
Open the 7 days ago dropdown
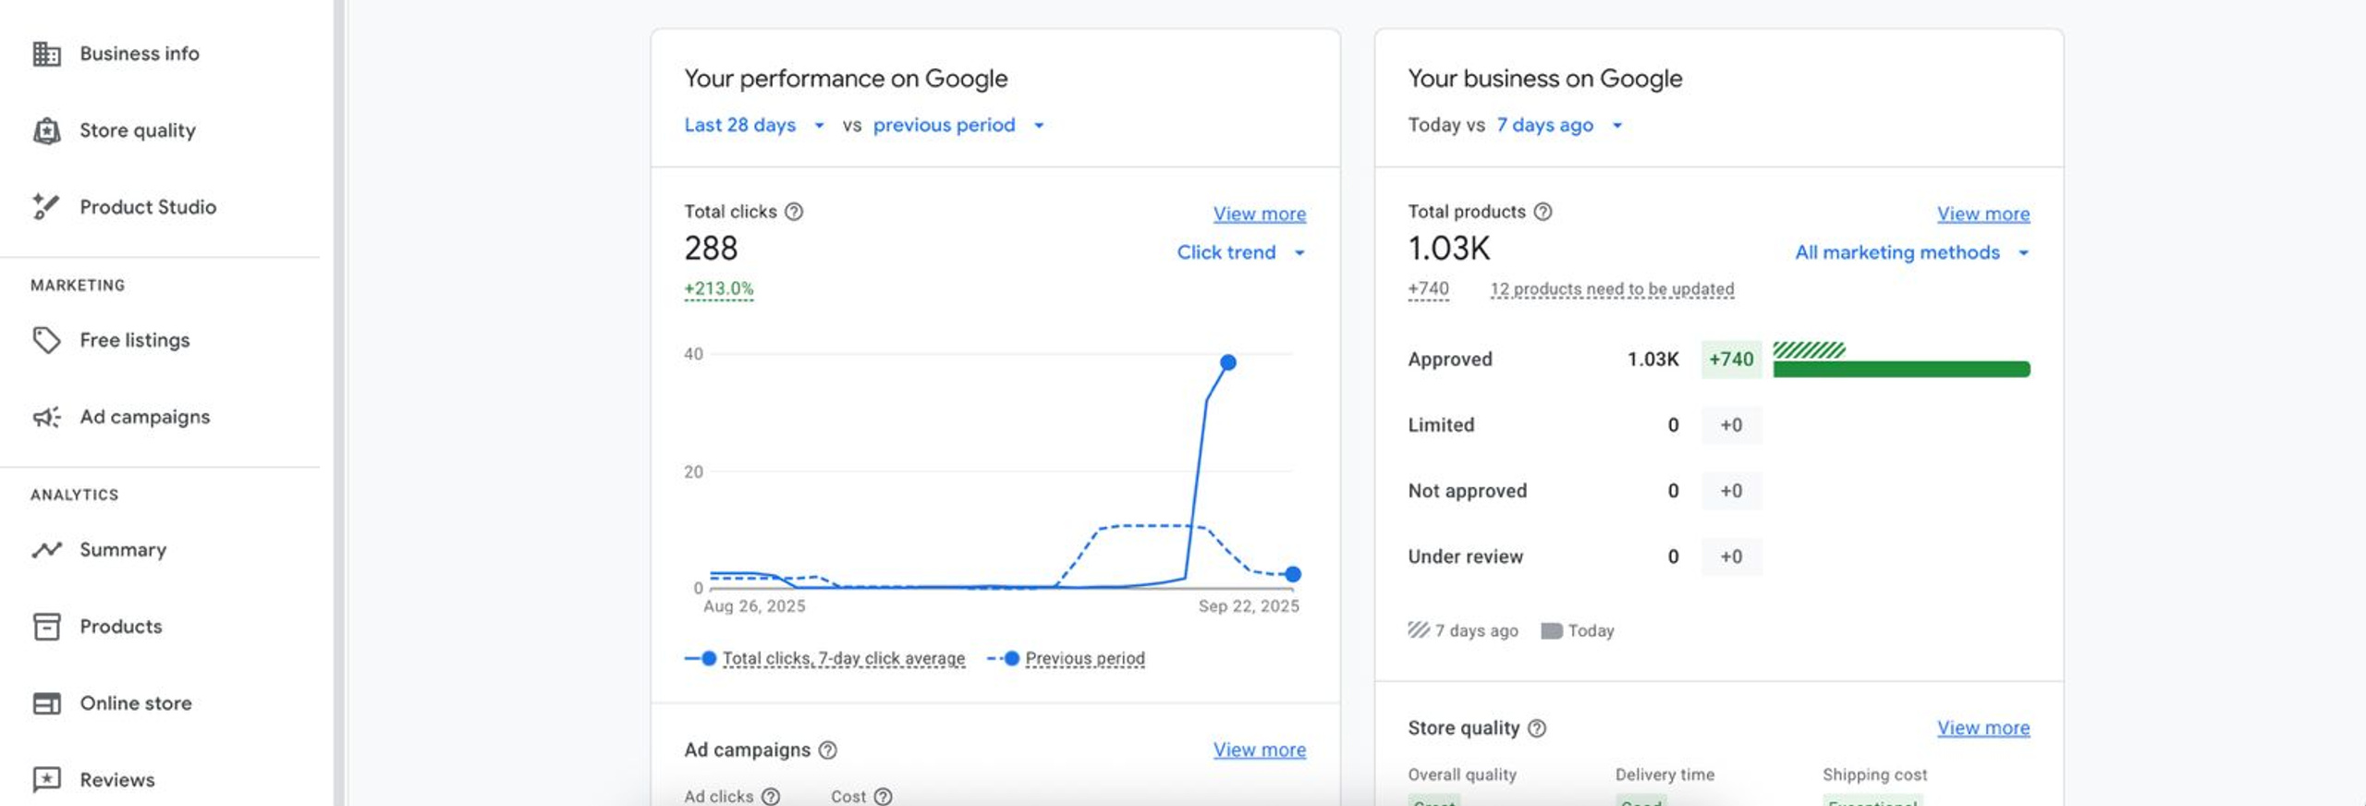[1559, 125]
